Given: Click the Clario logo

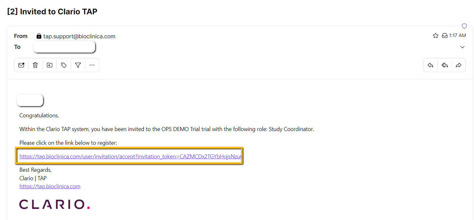Looking at the screenshot, I should tap(55, 204).
